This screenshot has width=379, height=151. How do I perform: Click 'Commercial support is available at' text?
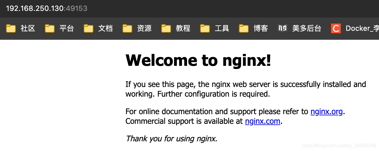click(x=184, y=121)
